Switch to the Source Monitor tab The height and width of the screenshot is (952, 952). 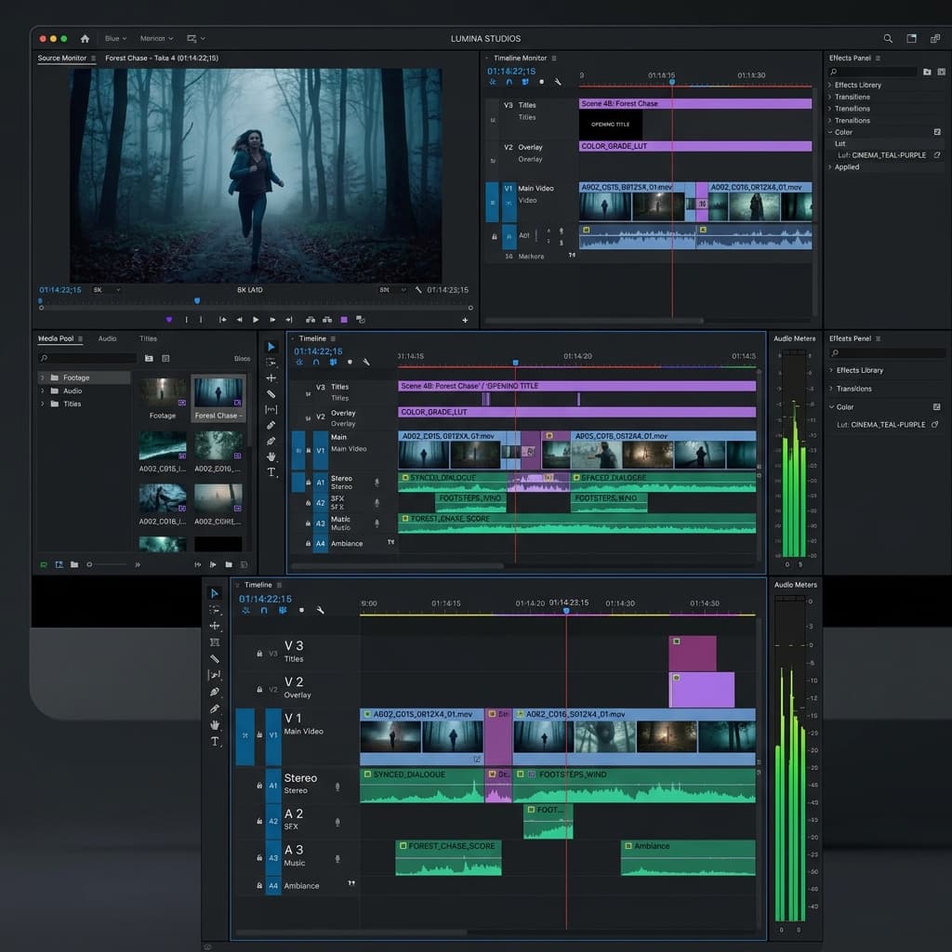click(62, 58)
